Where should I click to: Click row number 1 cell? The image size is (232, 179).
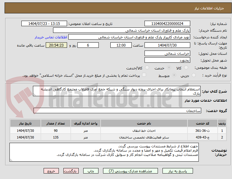pyautogui.click(x=222, y=131)
